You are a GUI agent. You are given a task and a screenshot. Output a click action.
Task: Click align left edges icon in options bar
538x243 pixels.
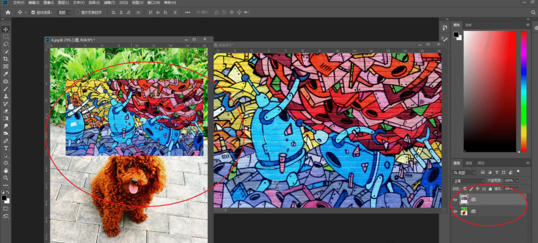[x=114, y=13]
